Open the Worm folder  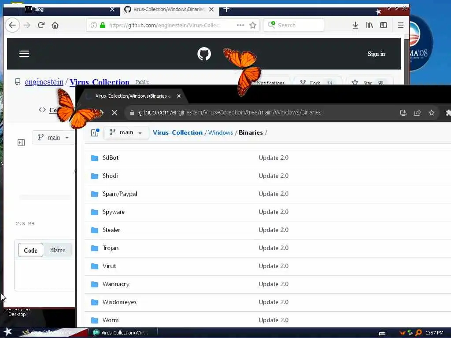click(x=111, y=320)
